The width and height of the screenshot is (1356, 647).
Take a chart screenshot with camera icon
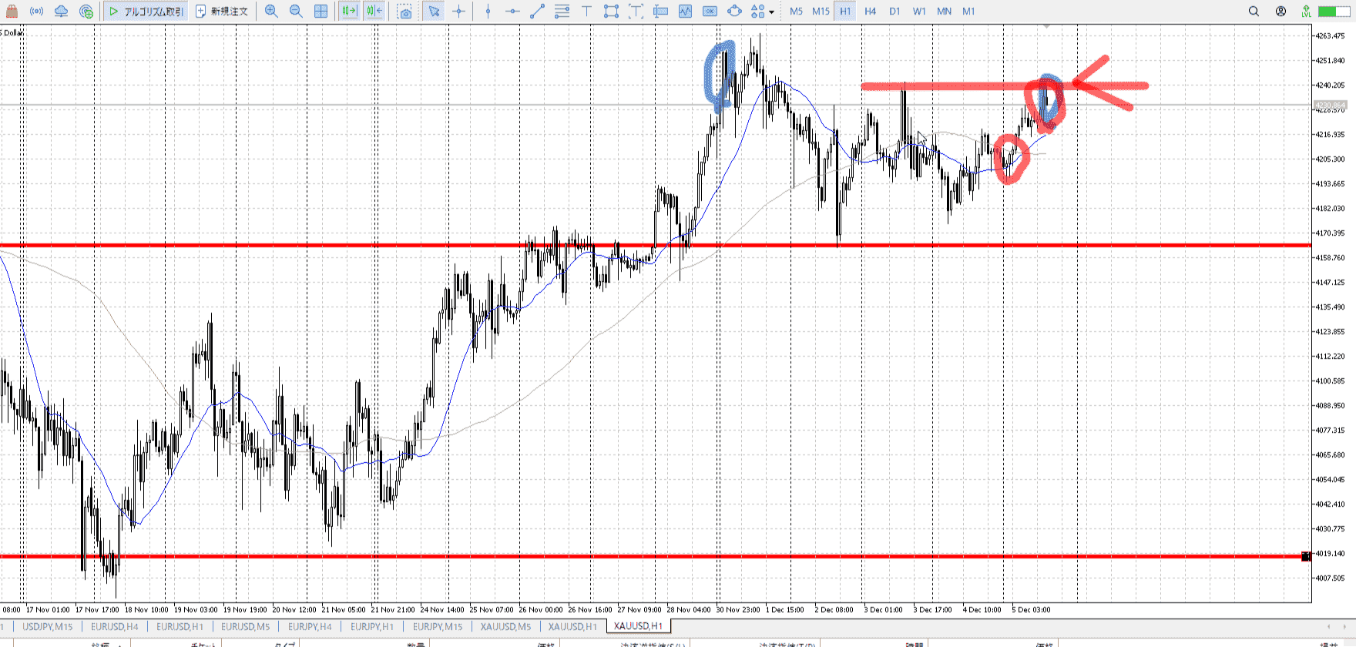coord(404,12)
